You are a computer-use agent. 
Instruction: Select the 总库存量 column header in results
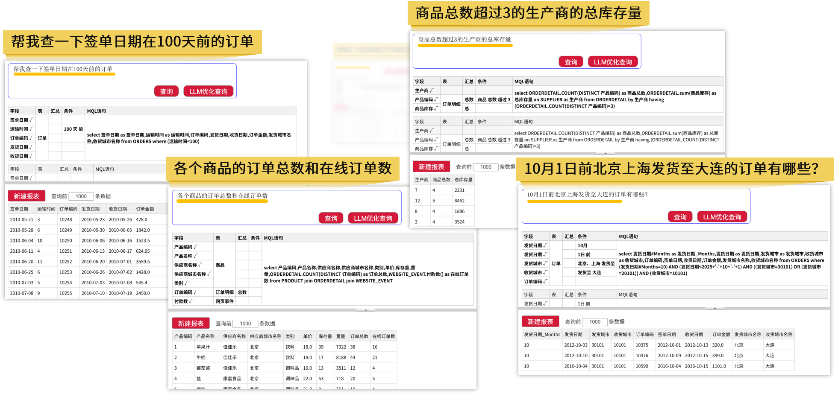tap(463, 180)
